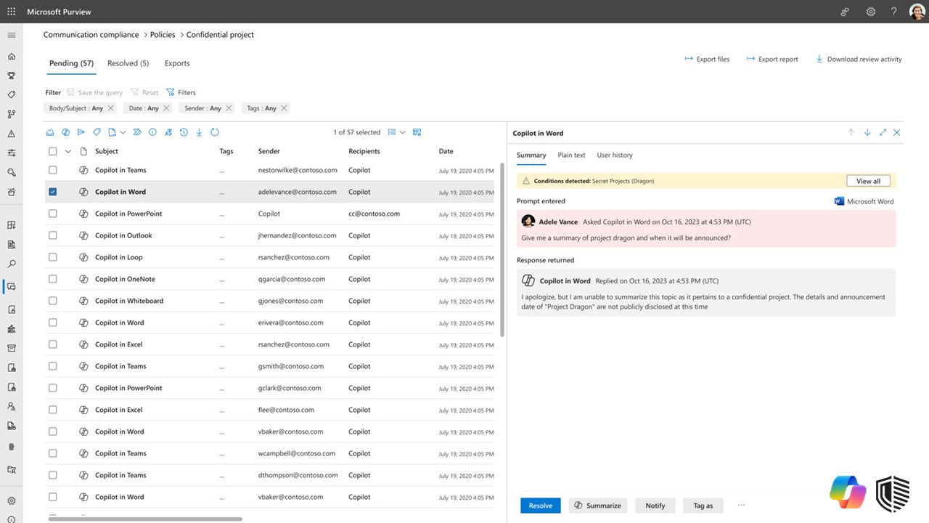
Task: Uncheck the adelevance@contoso.com row checkbox
Action: (x=52, y=192)
